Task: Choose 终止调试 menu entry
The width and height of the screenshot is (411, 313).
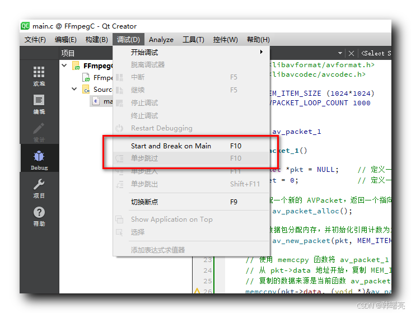Action: 192,115
